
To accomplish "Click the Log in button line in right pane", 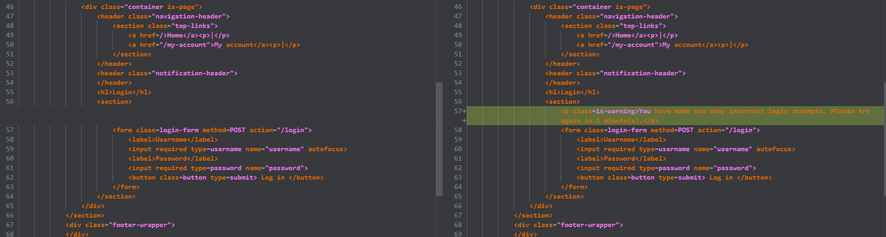I will 674,178.
